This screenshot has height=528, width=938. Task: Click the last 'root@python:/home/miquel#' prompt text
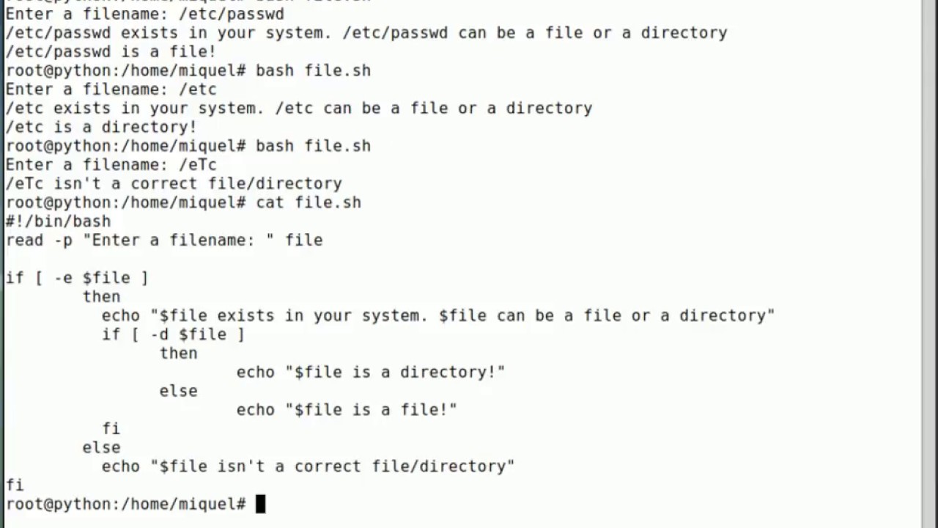[x=126, y=505]
